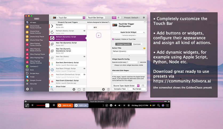Open settings gear next to Preset
This screenshot has width=223, height=129.
144,18
